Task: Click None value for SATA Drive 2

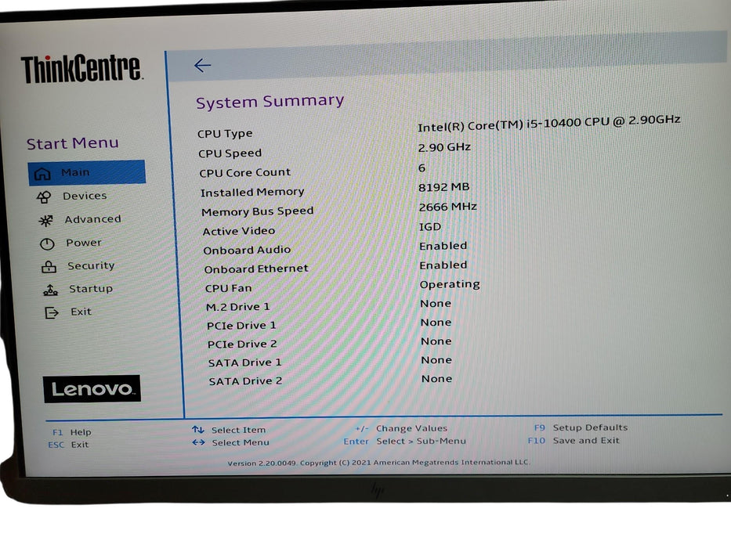Action: tap(437, 378)
